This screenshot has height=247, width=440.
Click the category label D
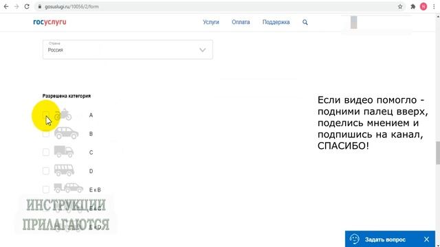coord(91,171)
